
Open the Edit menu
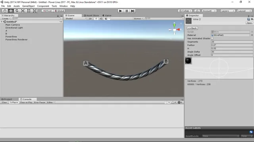tap(9, 6)
